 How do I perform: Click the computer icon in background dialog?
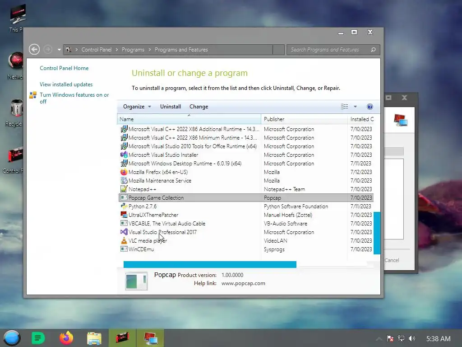pos(401,120)
